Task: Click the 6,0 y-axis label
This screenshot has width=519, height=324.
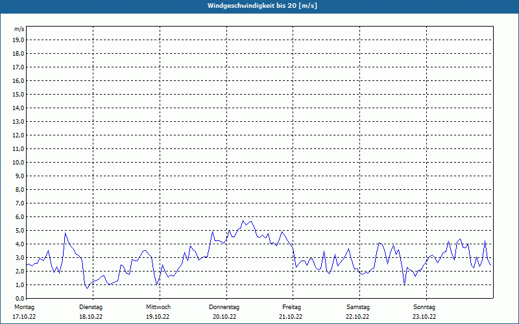Action: 19,216
